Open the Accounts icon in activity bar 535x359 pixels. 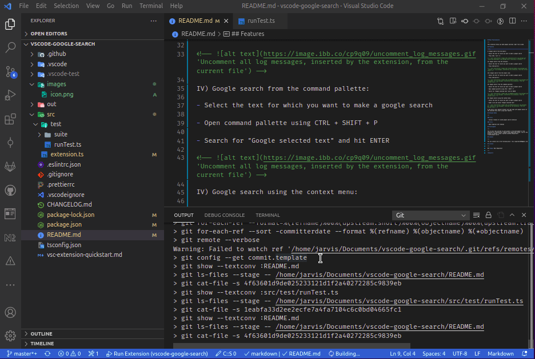click(x=10, y=312)
